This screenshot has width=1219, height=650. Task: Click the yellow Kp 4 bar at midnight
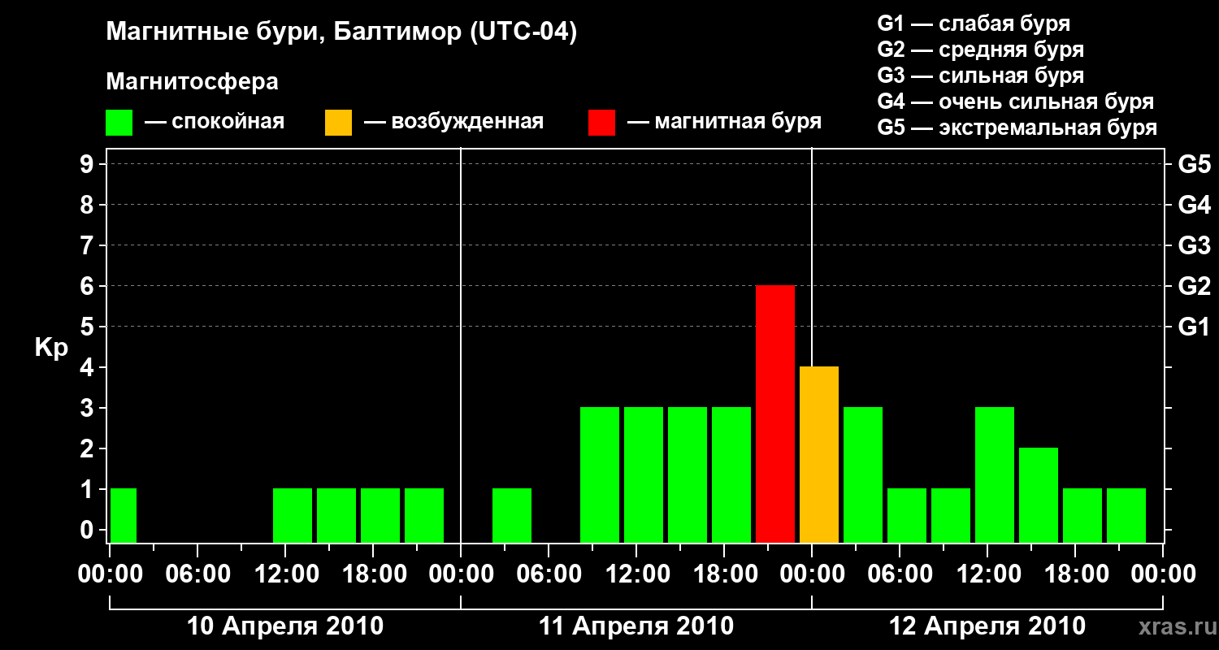pos(819,455)
